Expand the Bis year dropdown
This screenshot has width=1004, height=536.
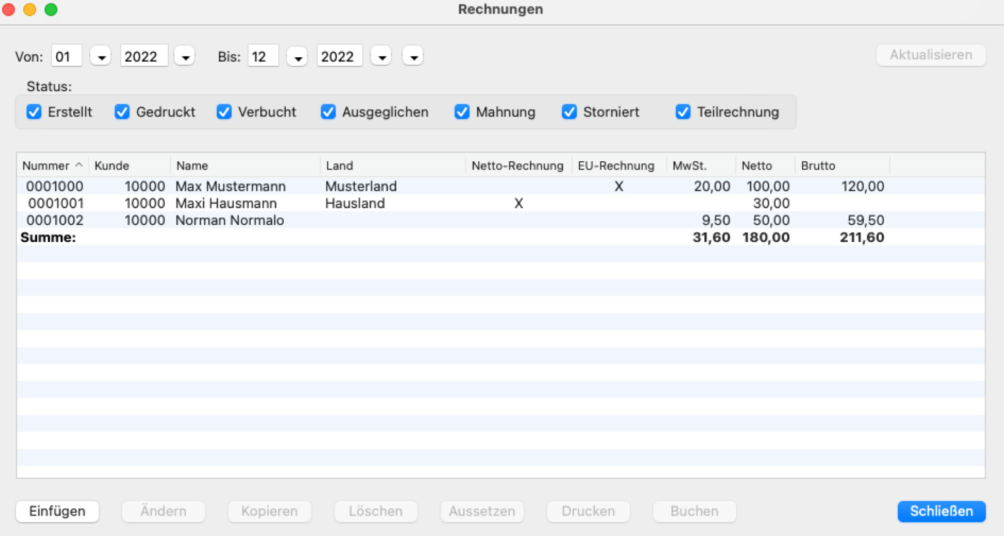[381, 57]
